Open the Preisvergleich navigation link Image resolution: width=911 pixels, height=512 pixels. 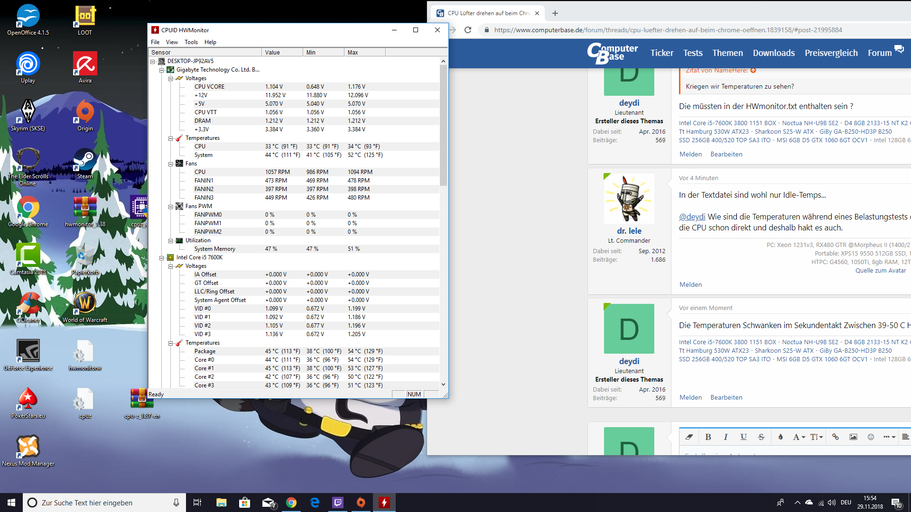[831, 53]
